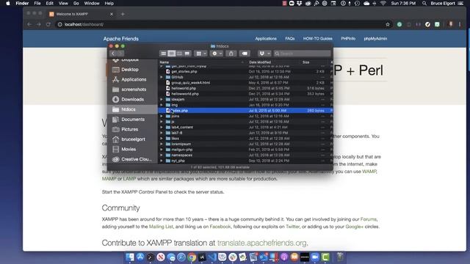Open the Finder action gear menu
The width and height of the screenshot is (470, 264).
217,54
